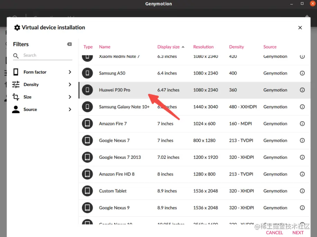This screenshot has height=237, width=317.
Task: Click the 1024 x 600 resolution cell
Action: pyautogui.click(x=204, y=124)
